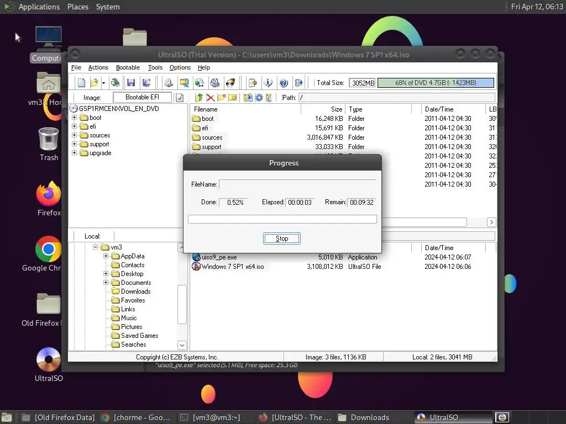Viewport: 566px width, 424px height.
Task: Click the FileName field in Progress dialog
Action: [297, 184]
